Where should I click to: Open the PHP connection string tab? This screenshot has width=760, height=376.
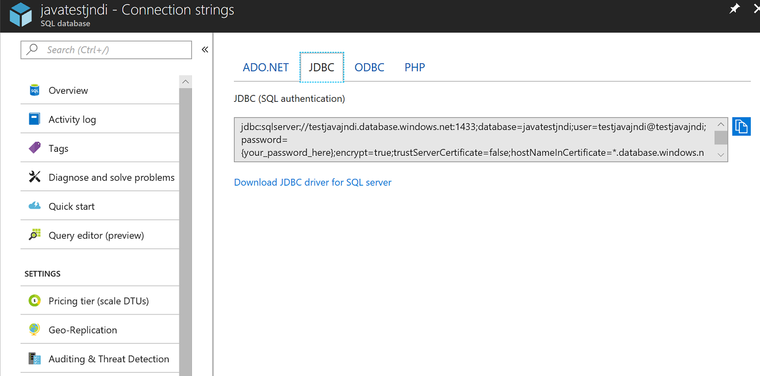pyautogui.click(x=414, y=67)
